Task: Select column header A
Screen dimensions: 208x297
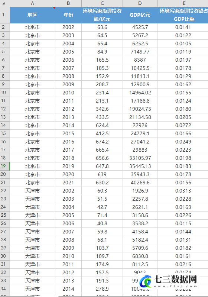Action: pyautogui.click(x=33, y=3)
